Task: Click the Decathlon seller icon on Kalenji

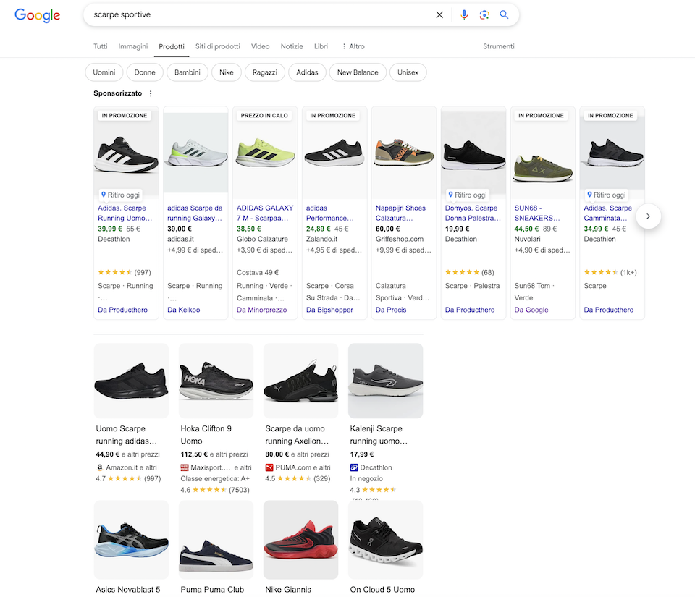Action: coord(354,467)
